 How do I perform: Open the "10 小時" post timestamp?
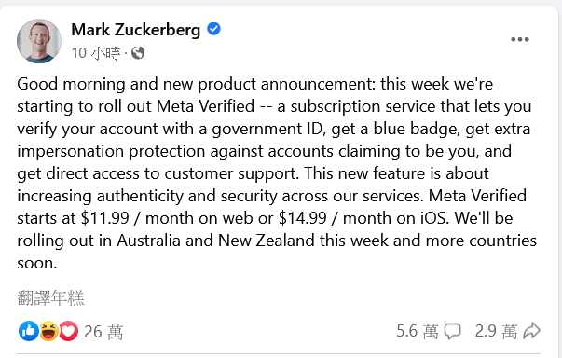click(96, 53)
